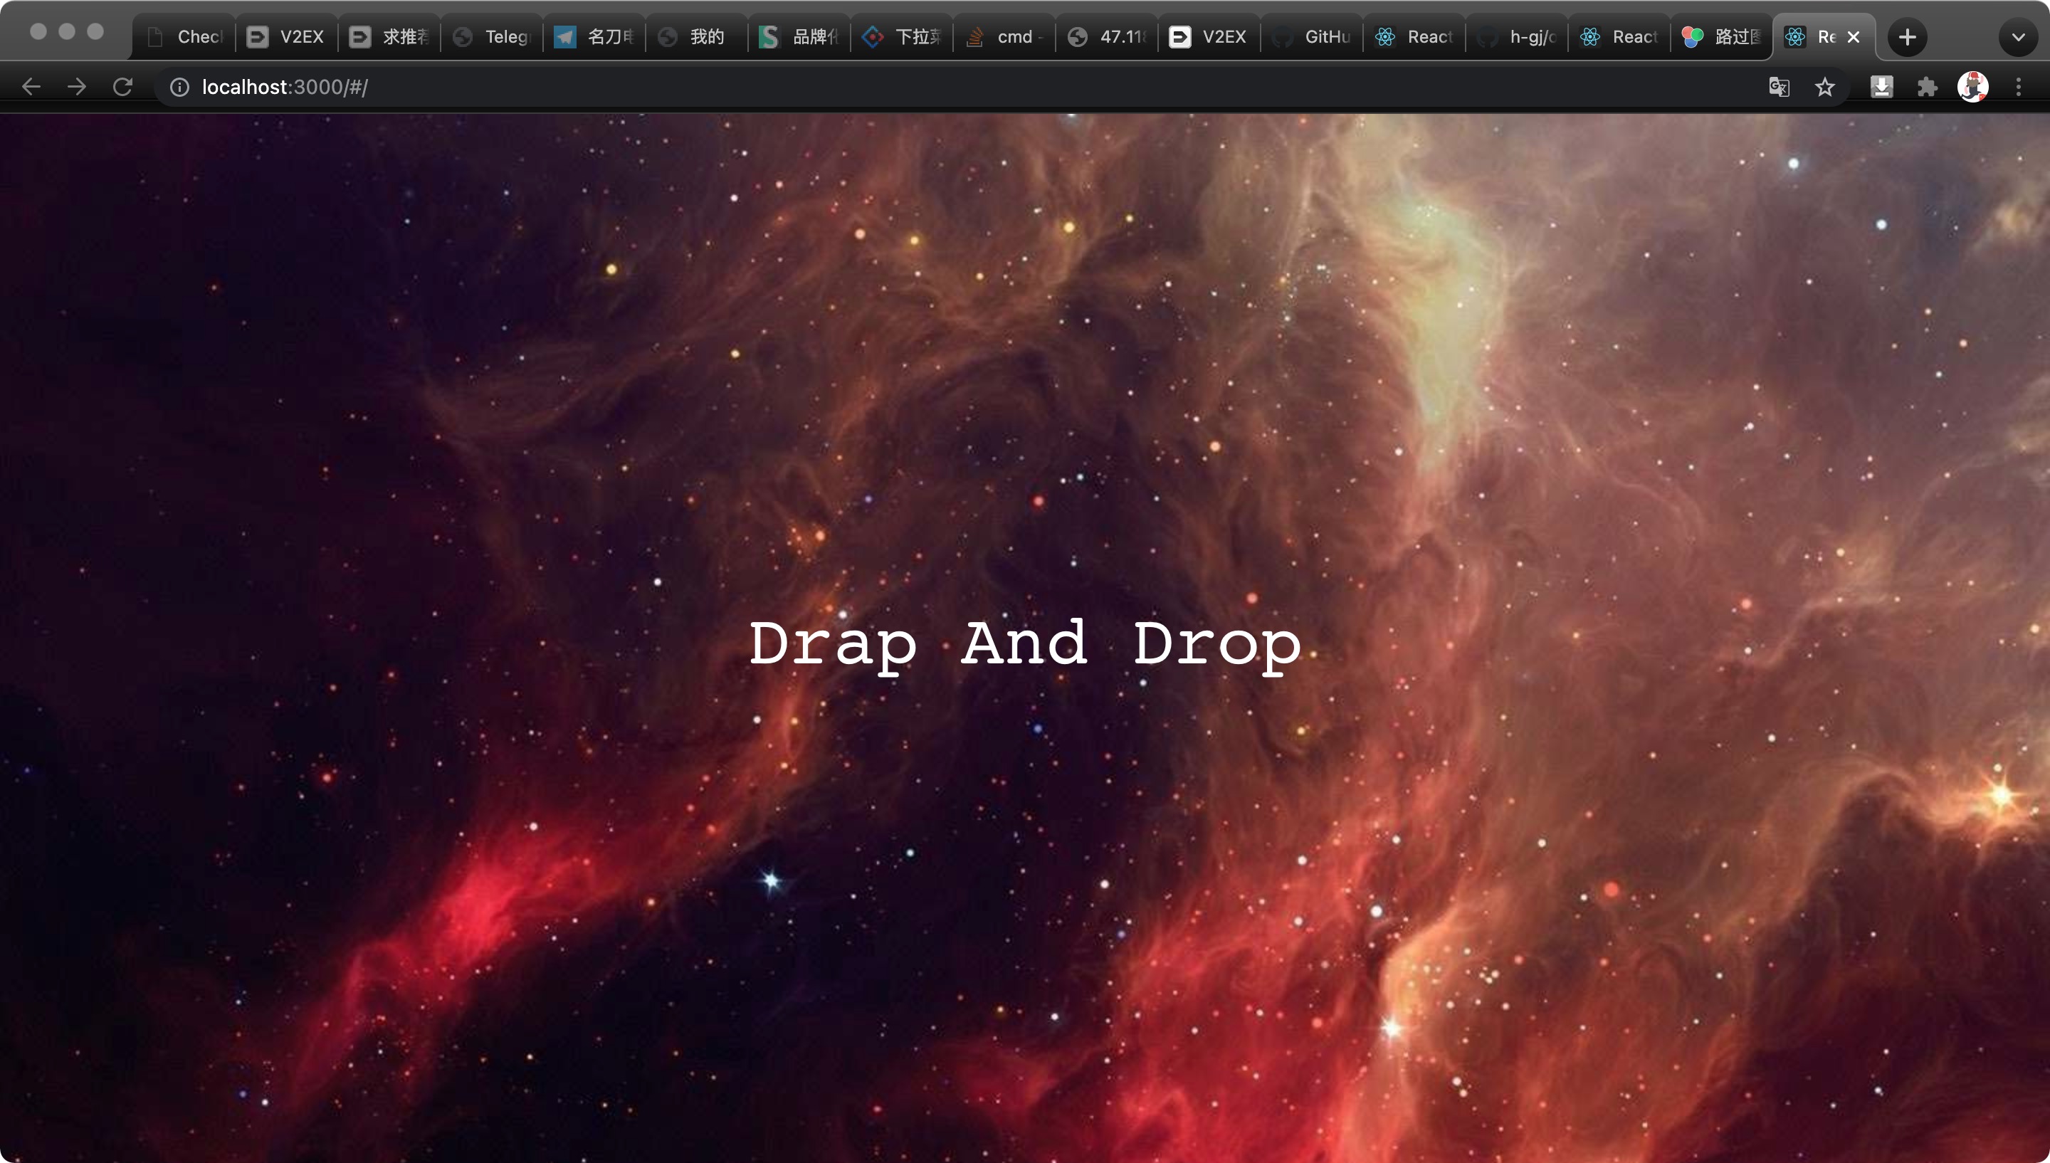
Task: Switch to the 我的 tab
Action: [697, 37]
